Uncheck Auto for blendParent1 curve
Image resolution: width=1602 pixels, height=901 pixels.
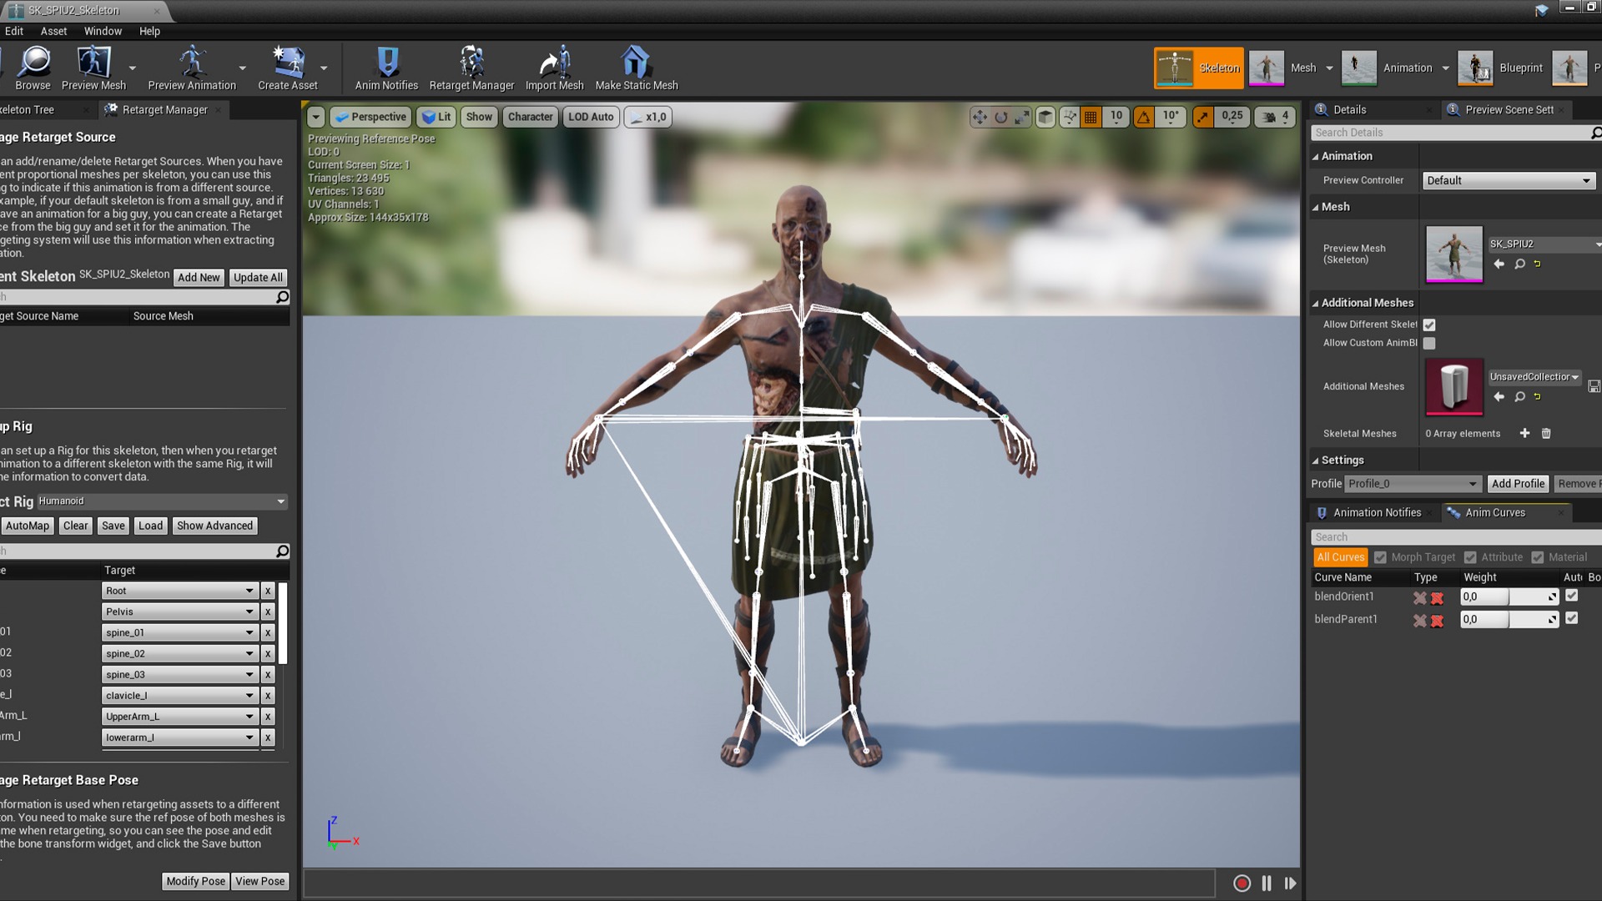tap(1572, 618)
